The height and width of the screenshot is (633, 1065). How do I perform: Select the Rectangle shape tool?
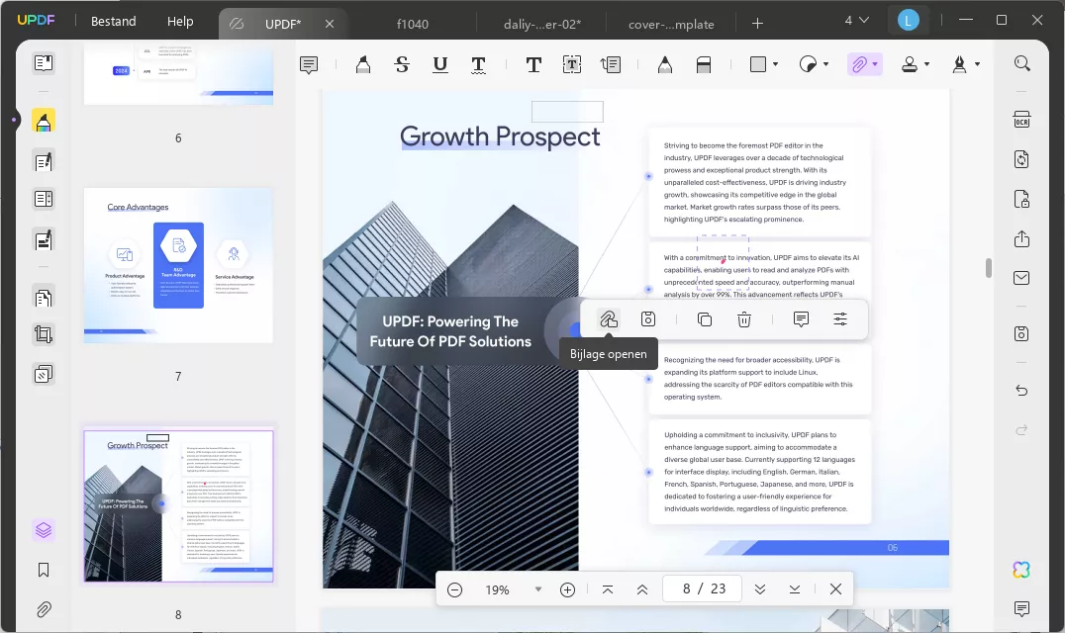758,64
